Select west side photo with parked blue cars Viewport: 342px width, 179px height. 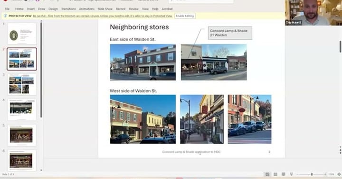click(x=249, y=119)
